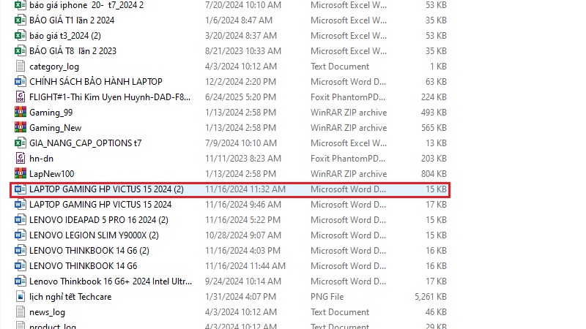Click Word icon of LAPTOP GAMING HP VICTUS 15 2024 (2)
The height and width of the screenshot is (329, 586).
21,189
